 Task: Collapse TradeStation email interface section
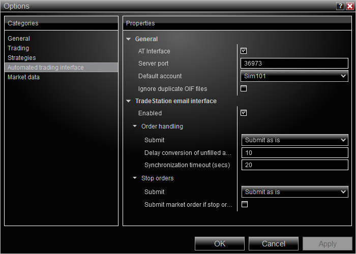coord(129,101)
